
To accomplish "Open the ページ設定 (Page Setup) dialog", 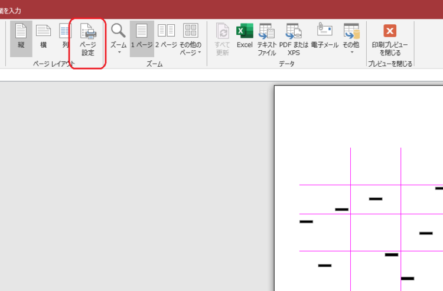I will click(x=88, y=39).
